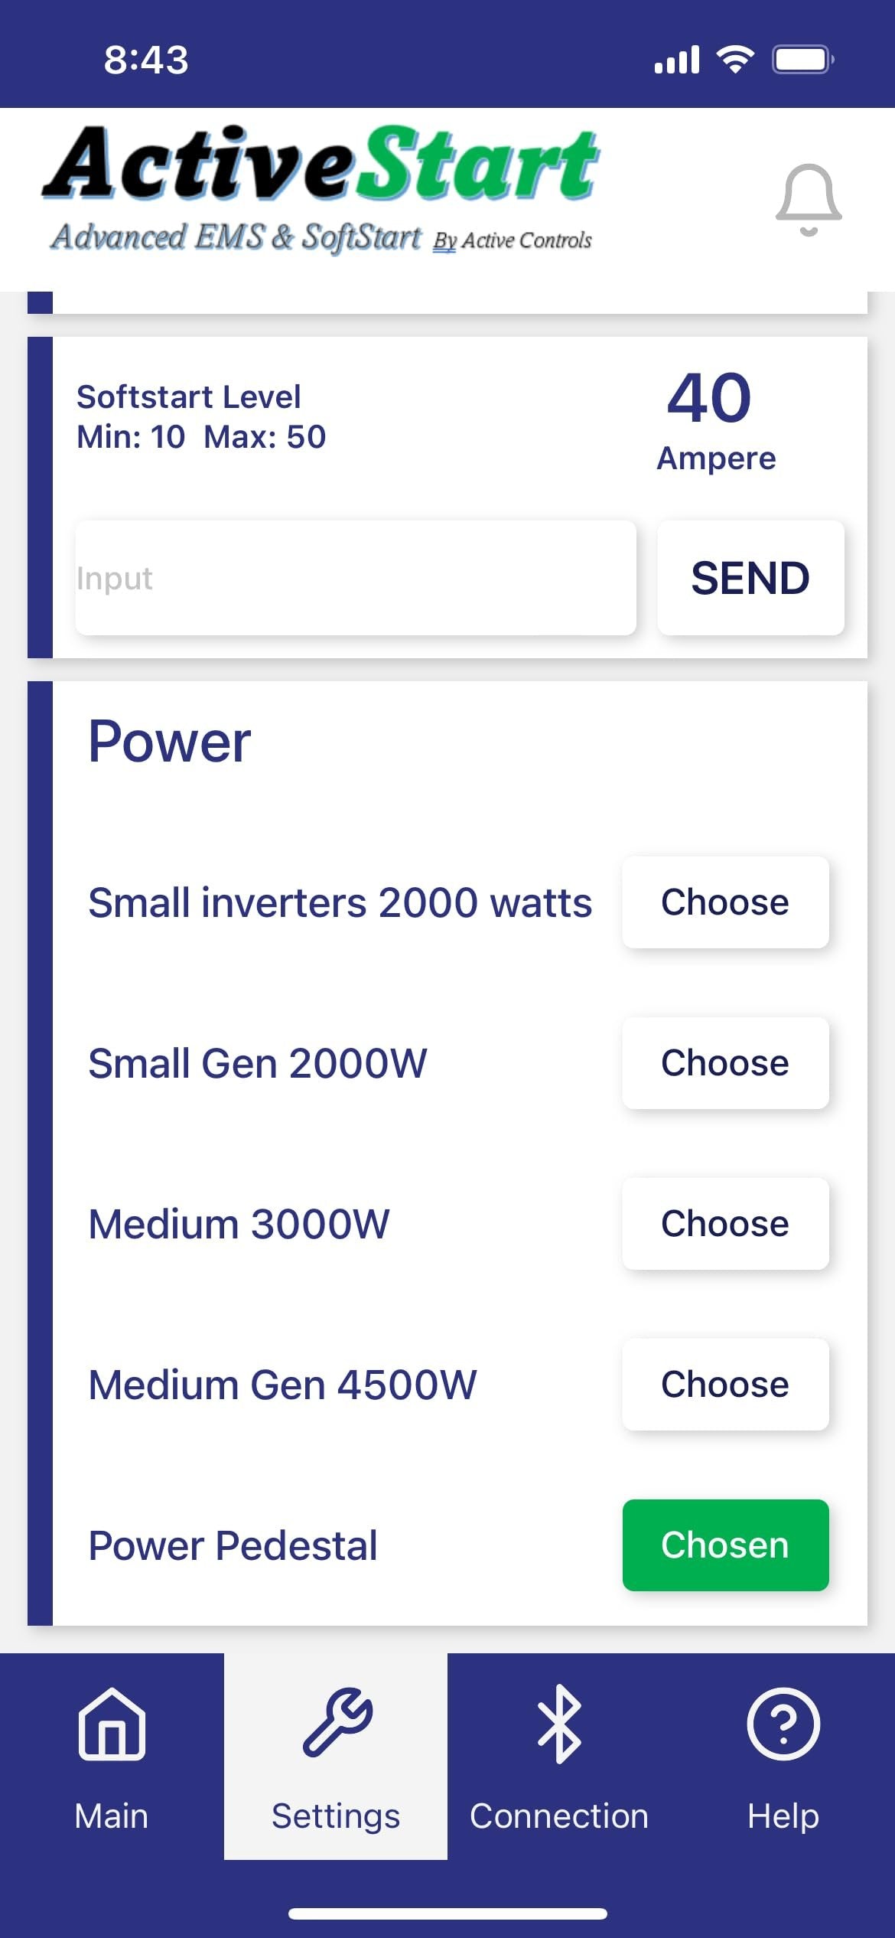Tap the notification bell icon
The width and height of the screenshot is (895, 1938).
click(809, 199)
